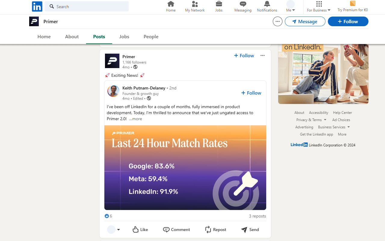Follow Primer from the post header
385x241 pixels.
pos(244,55)
